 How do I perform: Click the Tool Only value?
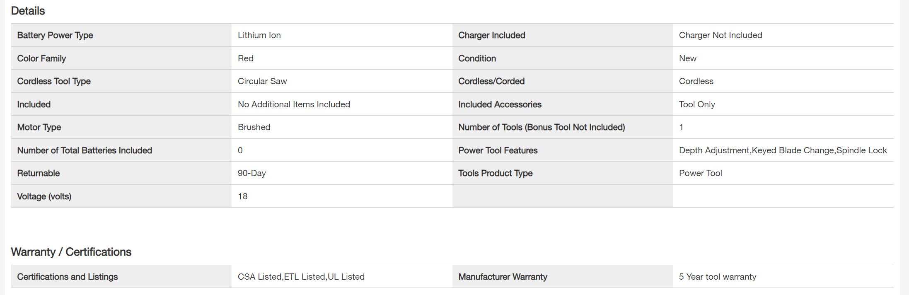click(697, 104)
